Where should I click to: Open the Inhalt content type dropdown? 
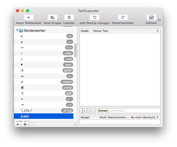click(120, 31)
